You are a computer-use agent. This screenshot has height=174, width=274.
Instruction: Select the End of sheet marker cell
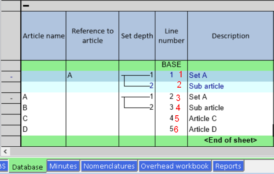point(230,140)
